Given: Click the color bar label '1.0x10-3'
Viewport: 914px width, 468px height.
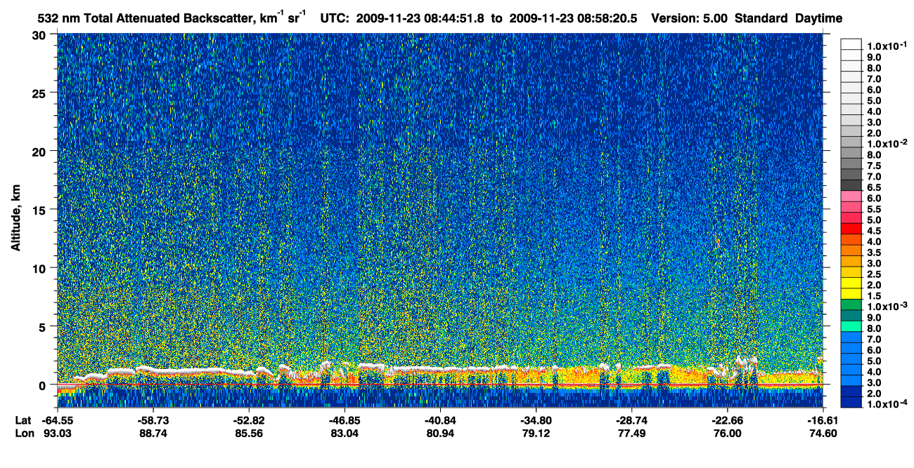Looking at the screenshot, I should coord(887,307).
